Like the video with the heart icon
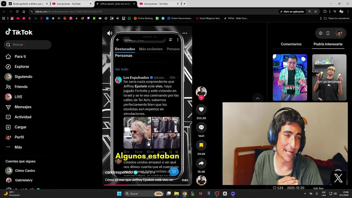 [201, 109]
